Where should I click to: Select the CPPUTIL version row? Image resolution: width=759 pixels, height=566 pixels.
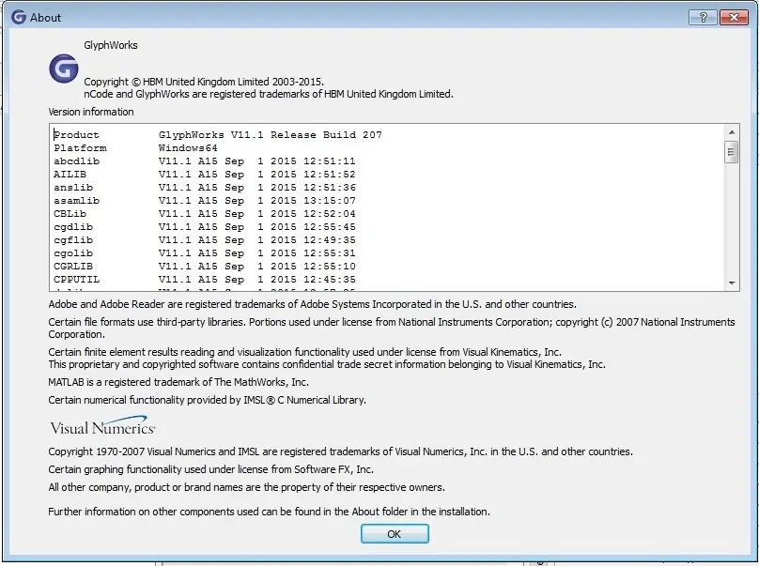(x=204, y=279)
